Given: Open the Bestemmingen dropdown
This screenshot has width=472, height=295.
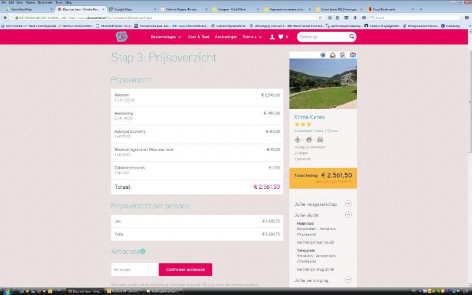Looking at the screenshot, I should [x=166, y=37].
